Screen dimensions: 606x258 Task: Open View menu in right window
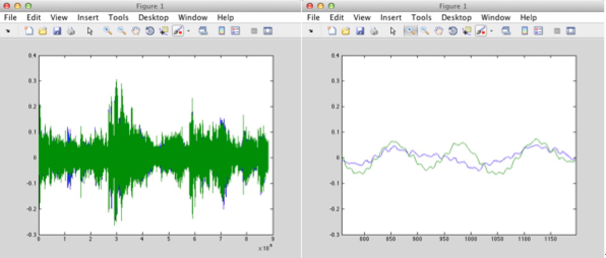362,18
